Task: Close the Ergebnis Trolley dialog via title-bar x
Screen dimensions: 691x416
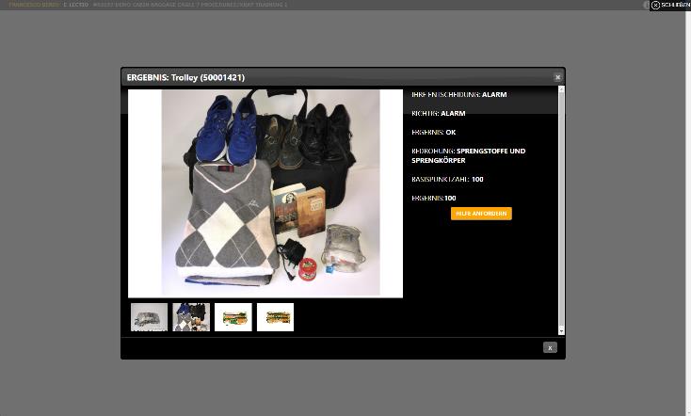Action: [557, 77]
